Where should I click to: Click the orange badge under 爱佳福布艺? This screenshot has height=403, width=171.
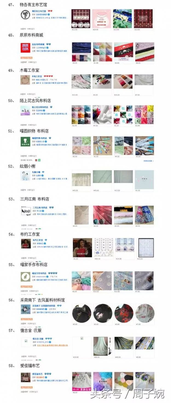coord(26,387)
